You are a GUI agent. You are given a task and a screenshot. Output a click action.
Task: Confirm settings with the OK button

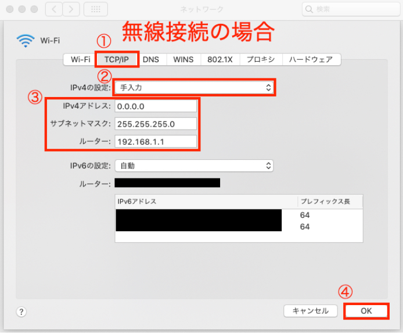366,311
